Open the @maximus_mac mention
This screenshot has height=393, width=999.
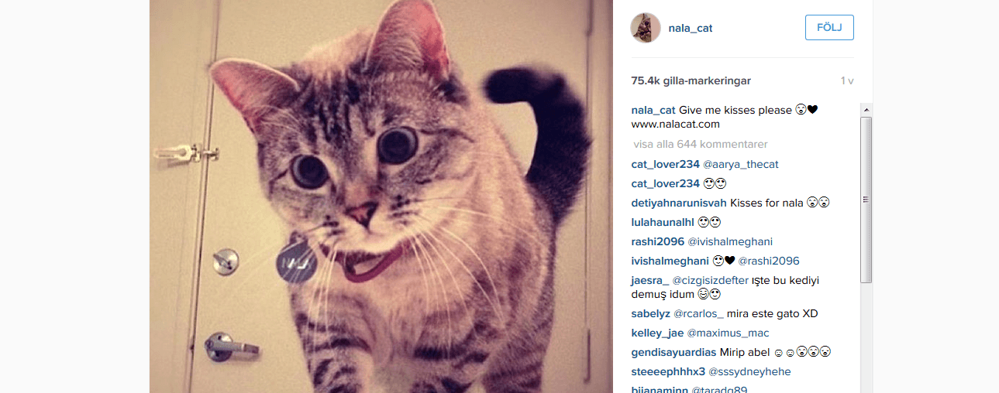[x=728, y=333]
